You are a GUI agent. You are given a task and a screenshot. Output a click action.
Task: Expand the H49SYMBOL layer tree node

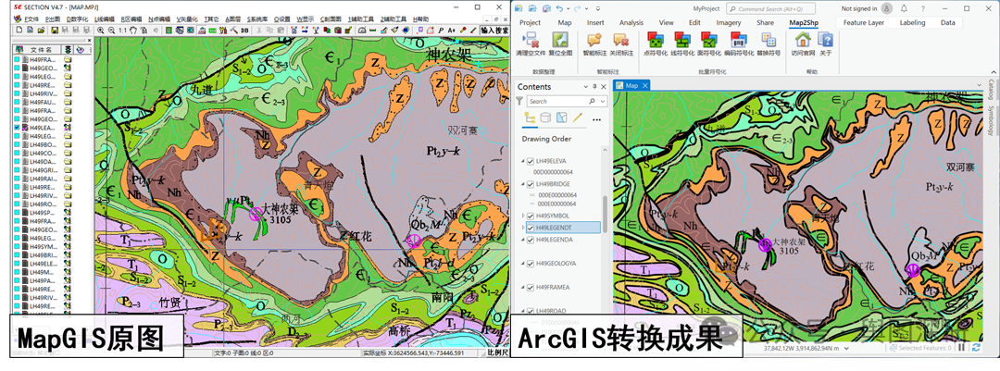(x=522, y=216)
